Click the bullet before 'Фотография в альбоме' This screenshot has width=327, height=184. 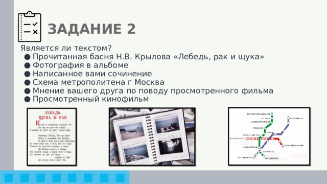[27, 65]
